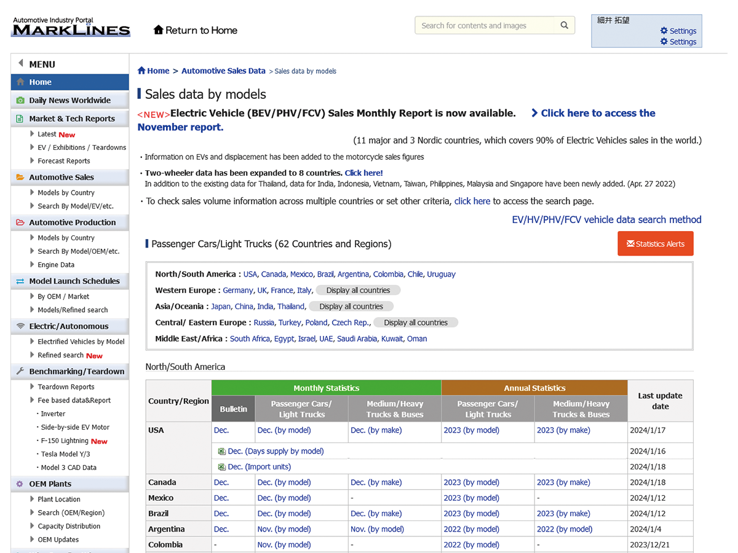
Task: Click the search magnifier icon
Action: click(x=564, y=25)
